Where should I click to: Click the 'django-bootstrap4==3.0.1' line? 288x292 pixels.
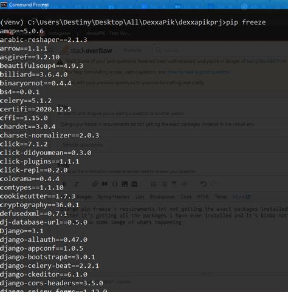[x=47, y=257]
